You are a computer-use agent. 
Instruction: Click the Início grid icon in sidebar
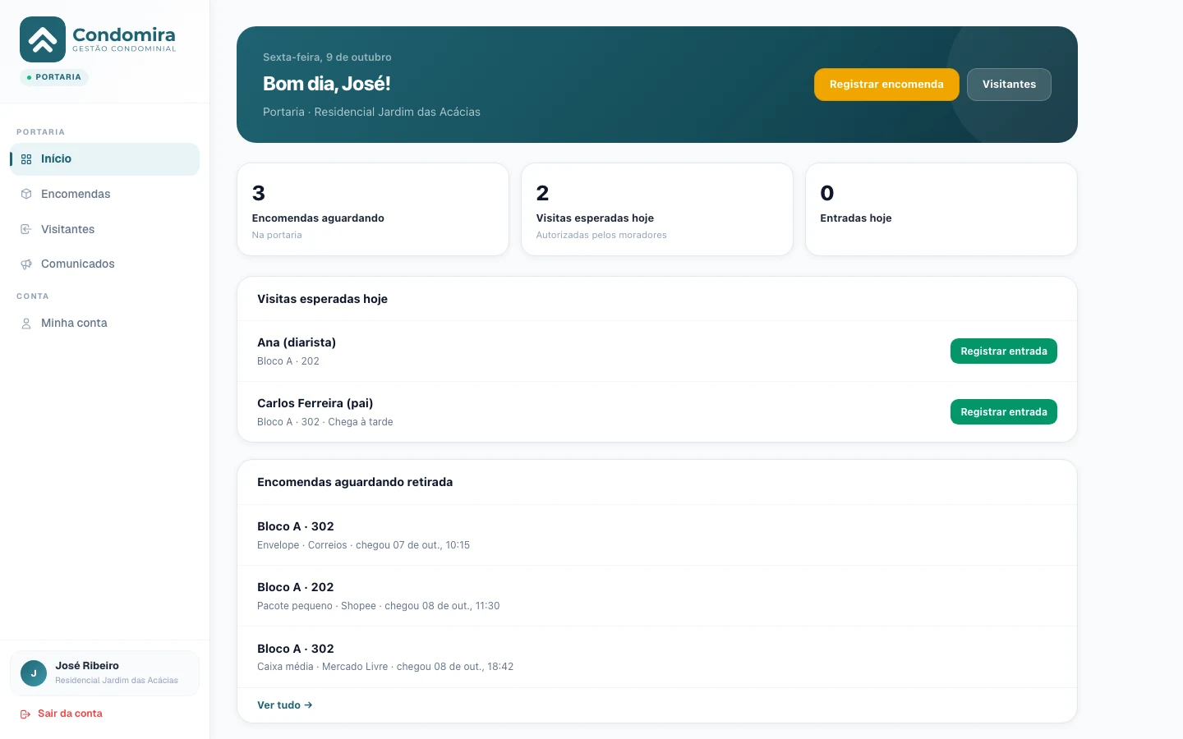pos(26,159)
